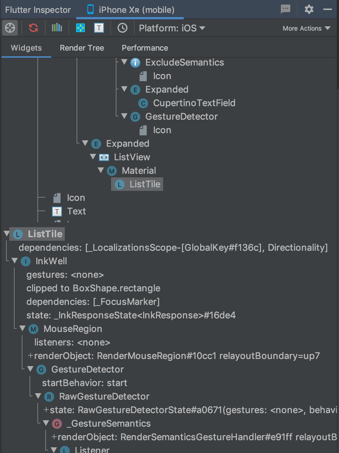Click the G icon of details GestureDetector
This screenshot has height=453, width=339.
(x=41, y=370)
